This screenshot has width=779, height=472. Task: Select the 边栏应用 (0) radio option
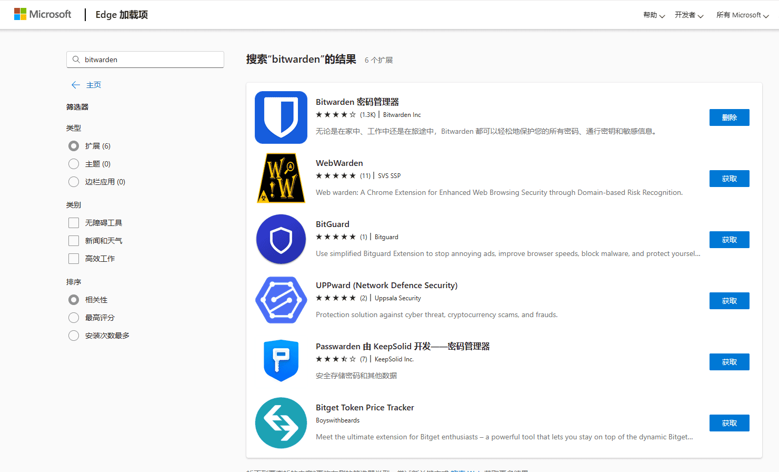(74, 182)
